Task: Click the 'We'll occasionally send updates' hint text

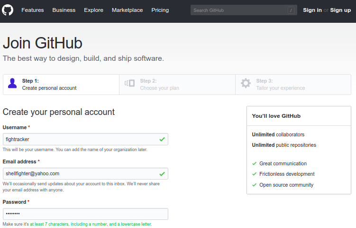Action: pos(81,187)
